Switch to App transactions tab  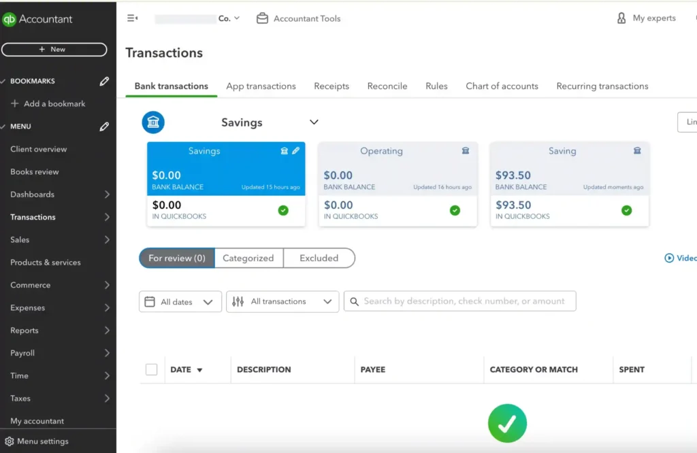(x=261, y=86)
